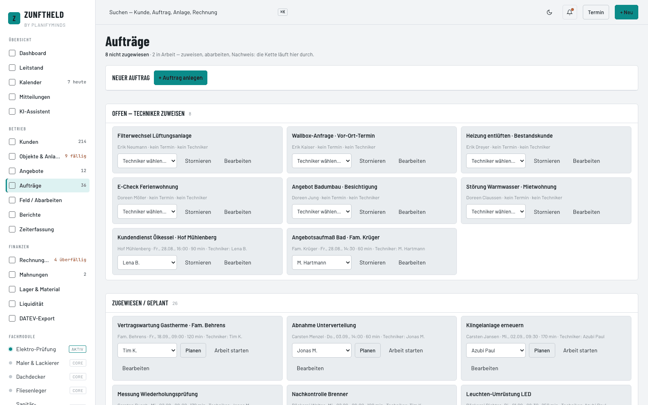Click the Zunftheld Z logo icon
648x405 pixels.
pyautogui.click(x=14, y=18)
